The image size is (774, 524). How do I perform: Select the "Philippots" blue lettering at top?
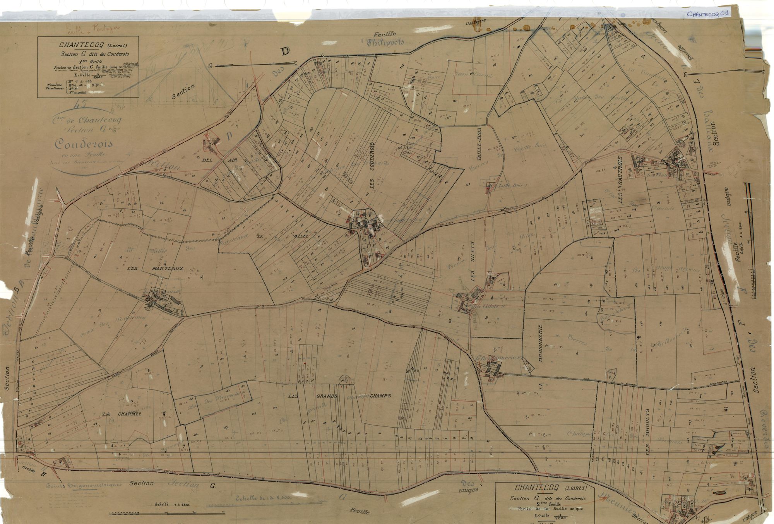click(x=385, y=42)
